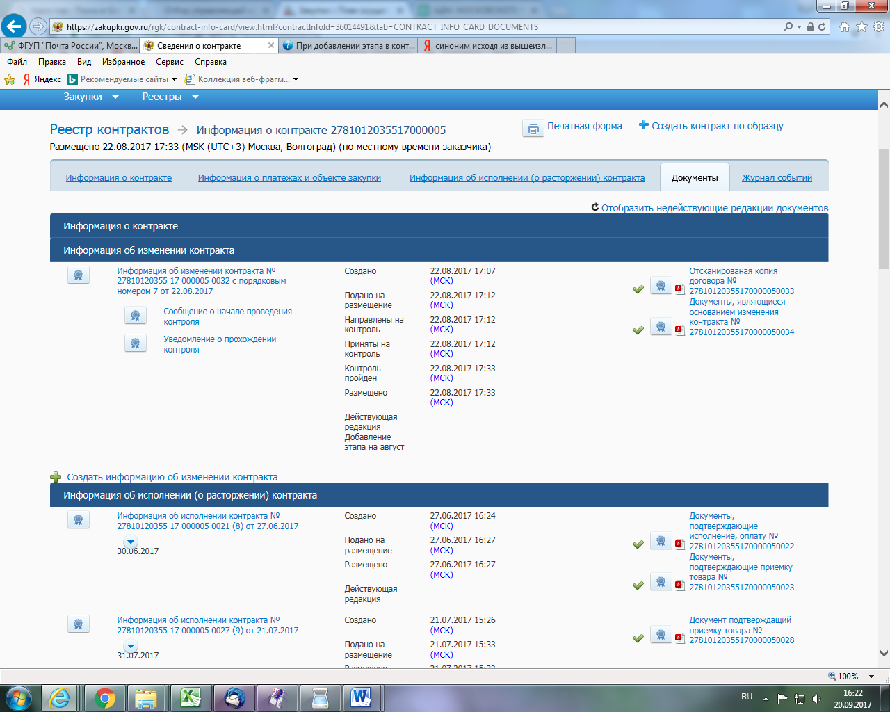Open address bar autocomplete dropdown arrow
The image size is (890, 712).
coord(800,27)
